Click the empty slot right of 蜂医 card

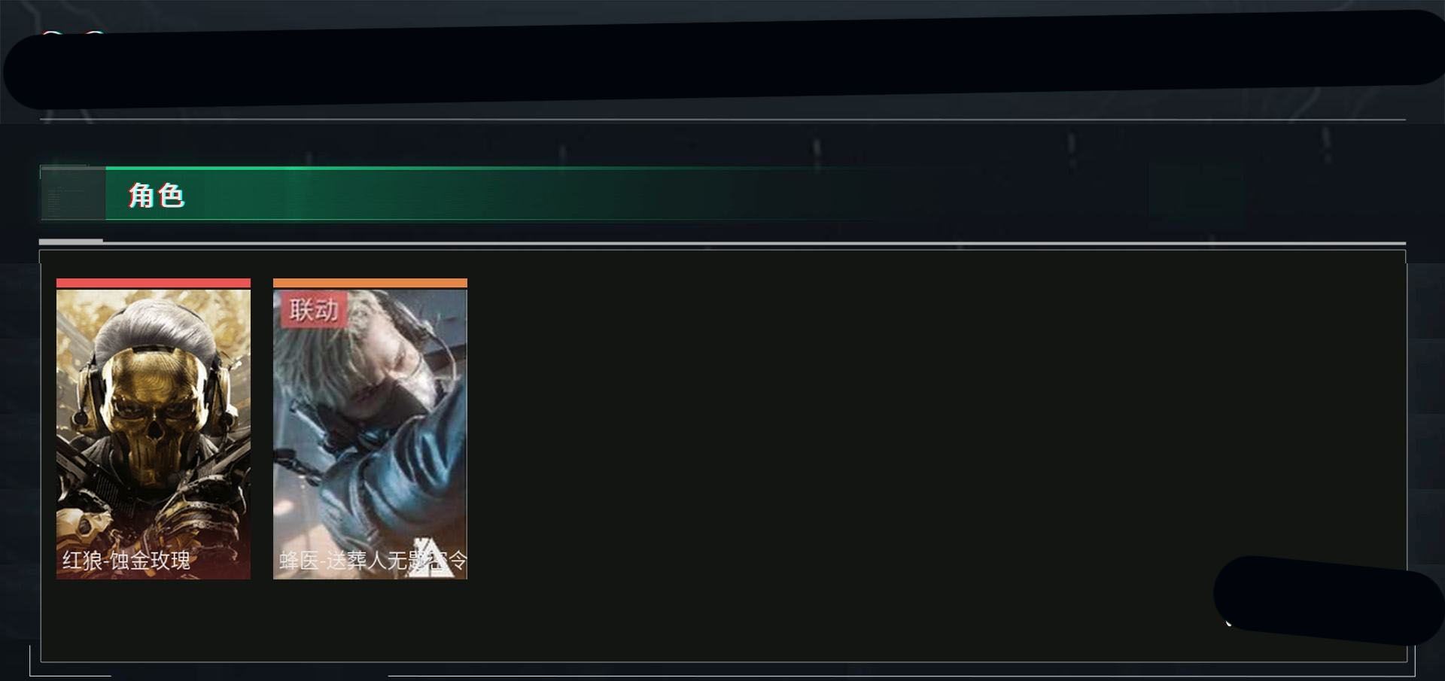tap(587, 429)
